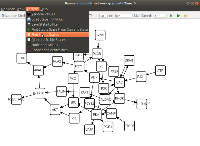This screenshot has height=146, width=200.
Task: Click the Max Speed input field
Action: (160, 16)
